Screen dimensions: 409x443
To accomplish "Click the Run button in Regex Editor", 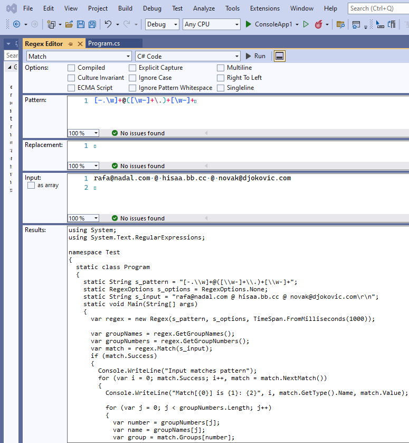I will click(x=255, y=56).
